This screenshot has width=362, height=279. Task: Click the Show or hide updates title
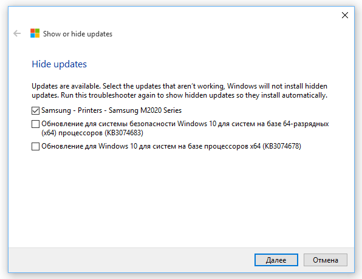pyautogui.click(x=78, y=34)
